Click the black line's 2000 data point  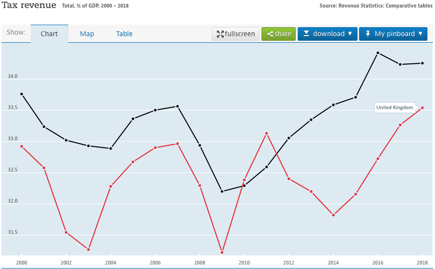(22, 94)
